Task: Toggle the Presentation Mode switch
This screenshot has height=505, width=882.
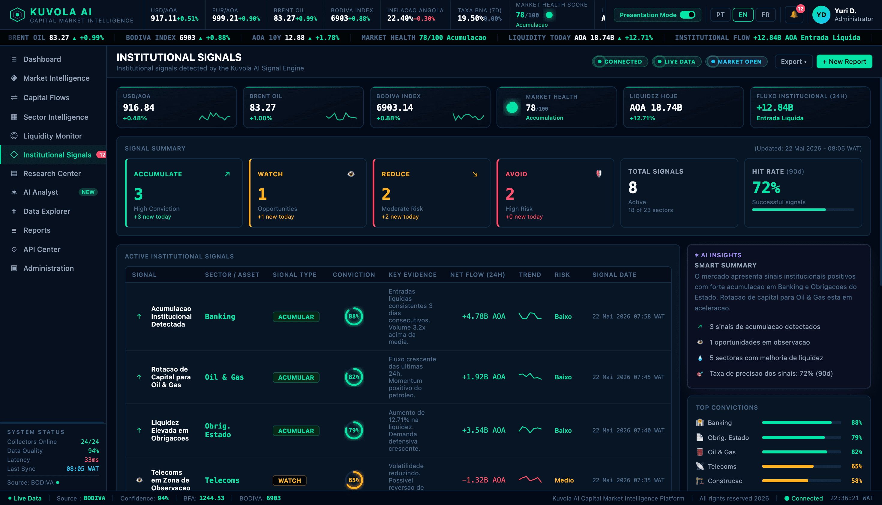Action: coord(687,15)
